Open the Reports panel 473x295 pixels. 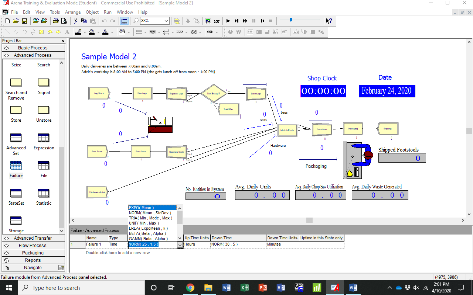[33, 260]
